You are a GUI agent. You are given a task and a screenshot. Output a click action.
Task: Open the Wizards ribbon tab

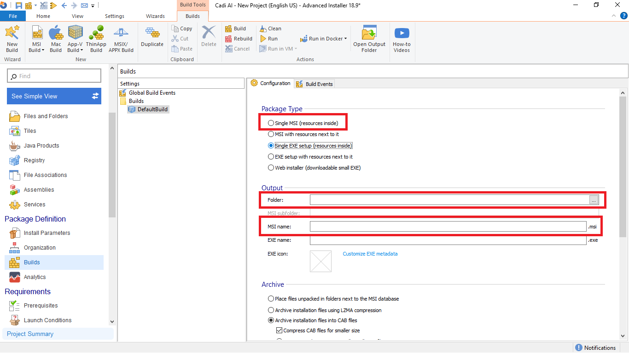tap(155, 16)
